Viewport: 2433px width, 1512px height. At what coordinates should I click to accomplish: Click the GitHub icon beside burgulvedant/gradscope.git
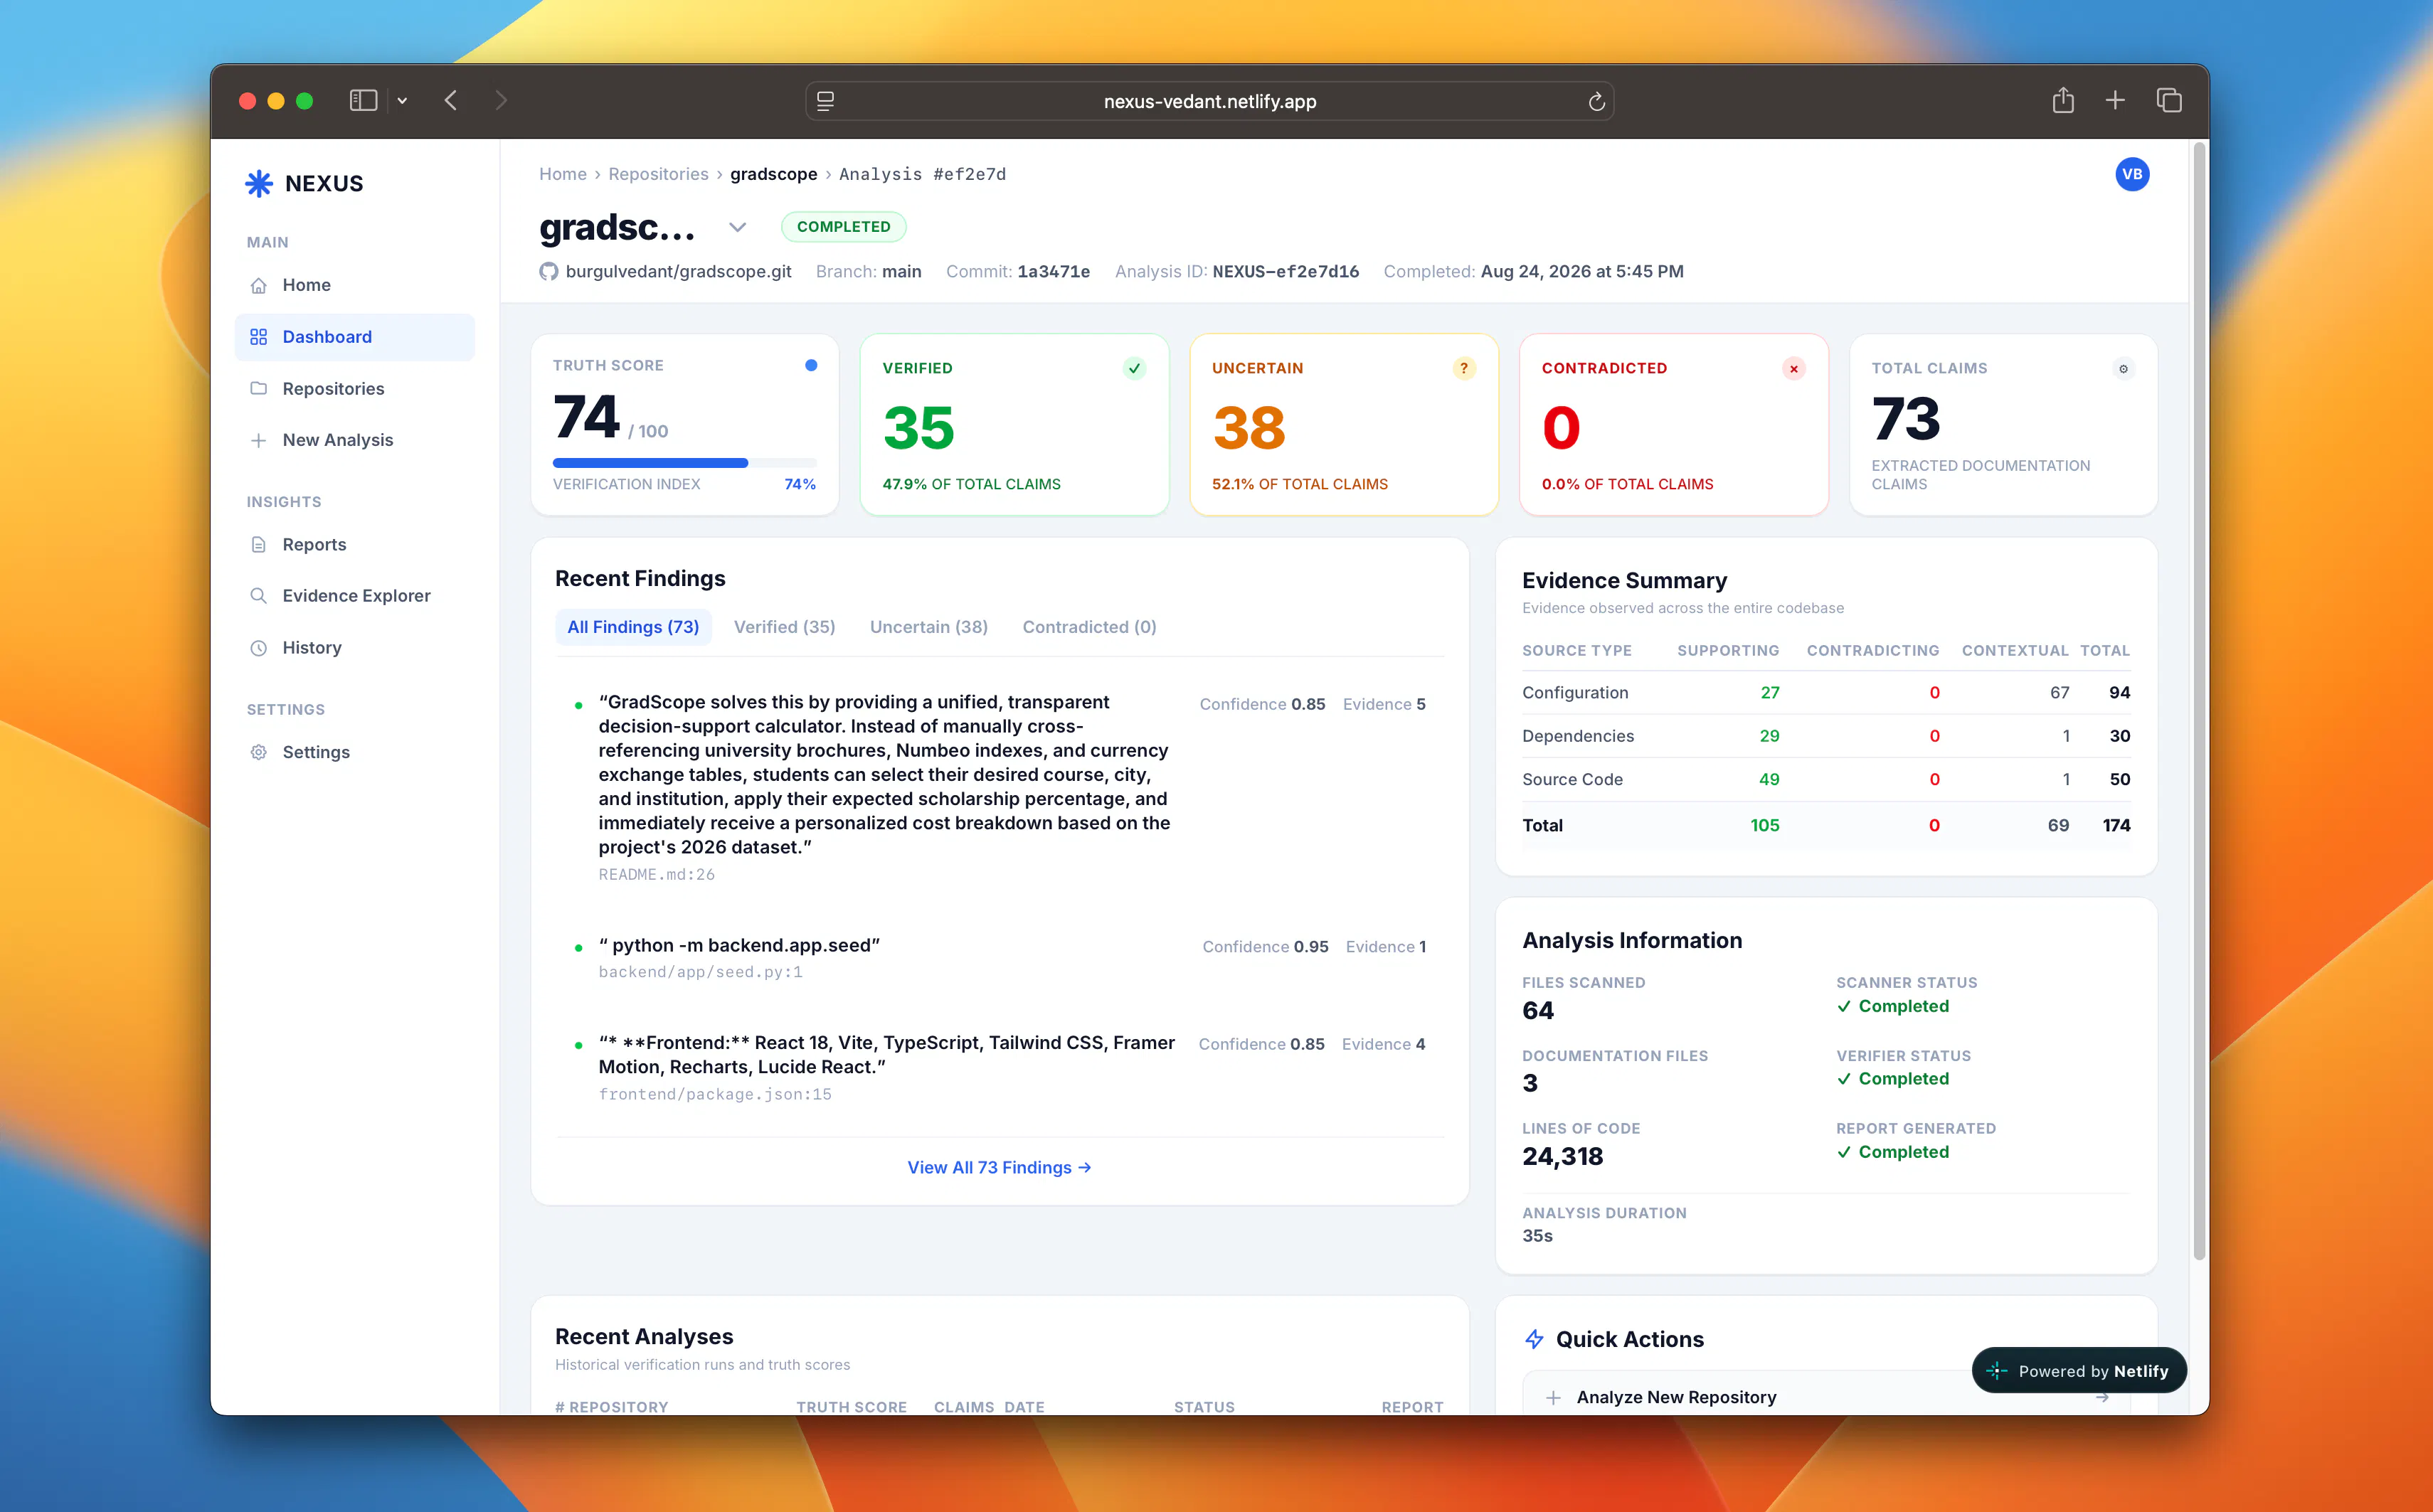click(549, 271)
